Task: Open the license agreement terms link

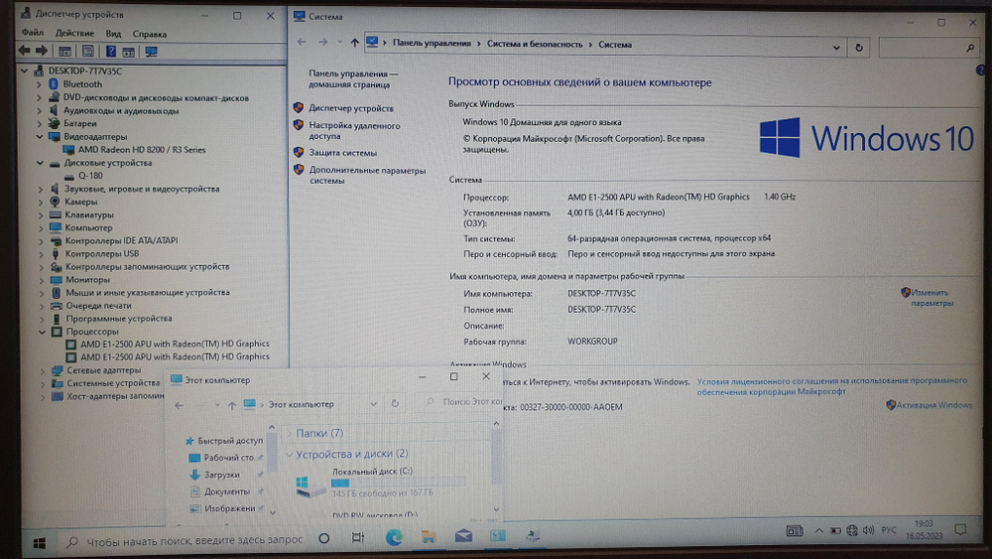Action: click(832, 386)
